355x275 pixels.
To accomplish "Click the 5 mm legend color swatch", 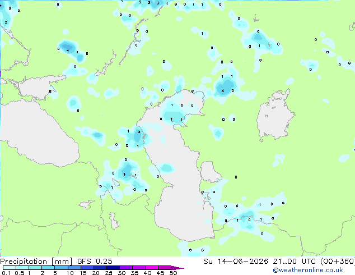I will [x=61, y=268].
